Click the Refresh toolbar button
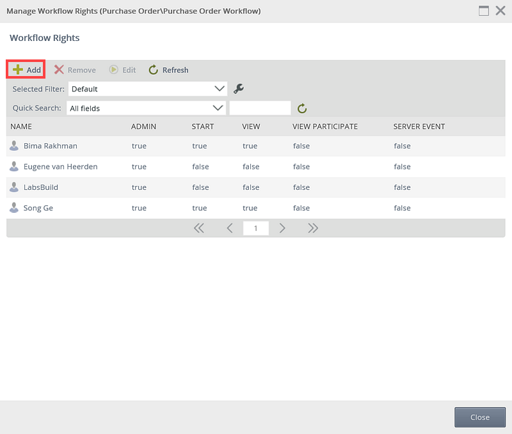This screenshot has width=512, height=434. click(169, 70)
